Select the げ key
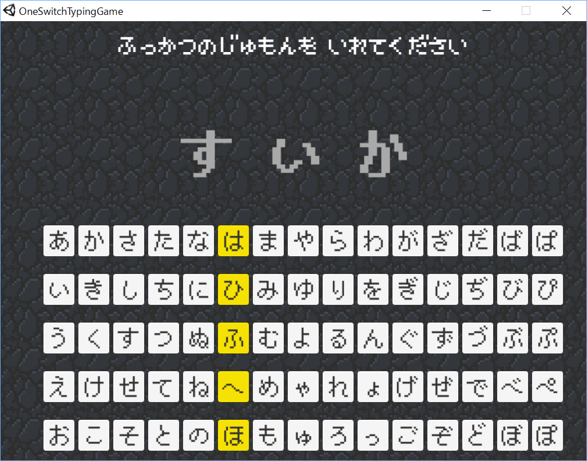This screenshot has height=461, width=587. pos(408,387)
